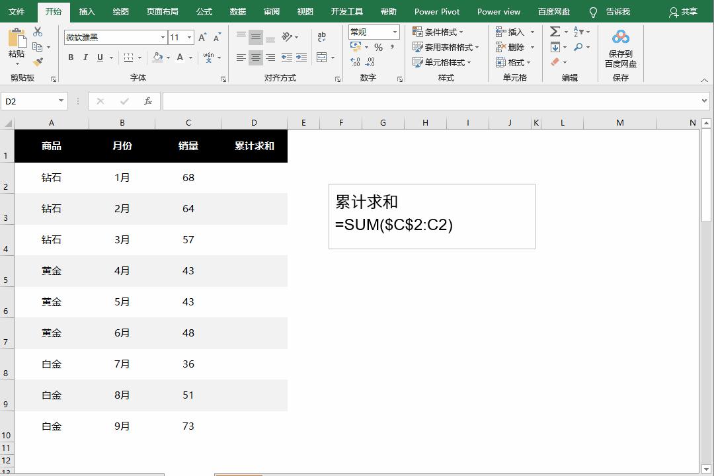714x476 pixels.
Task: Click the Fill down arrow icon
Action: pyautogui.click(x=555, y=47)
